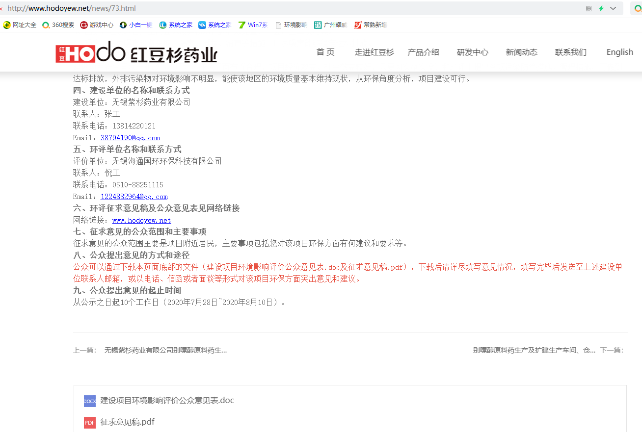Open the www.hodoyew.net network link
This screenshot has height=432, width=642.
point(142,220)
